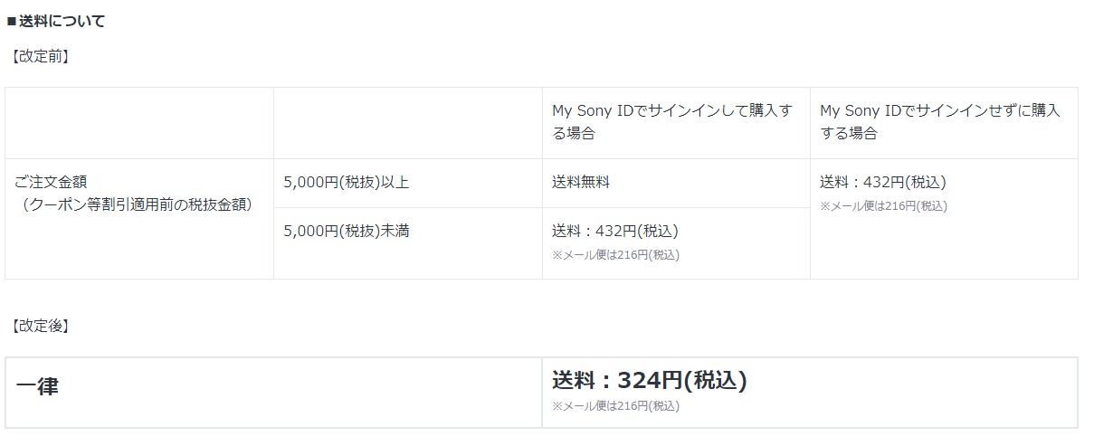This screenshot has height=446, width=1094.
Task: Click the My Sony IDでサインインして購入する場合 header
Action: pos(676,123)
